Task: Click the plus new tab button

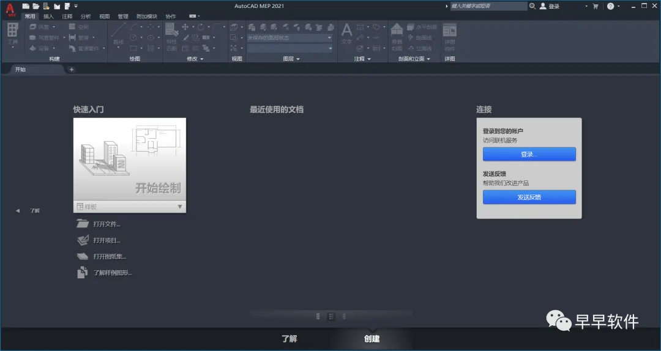Action: [71, 70]
